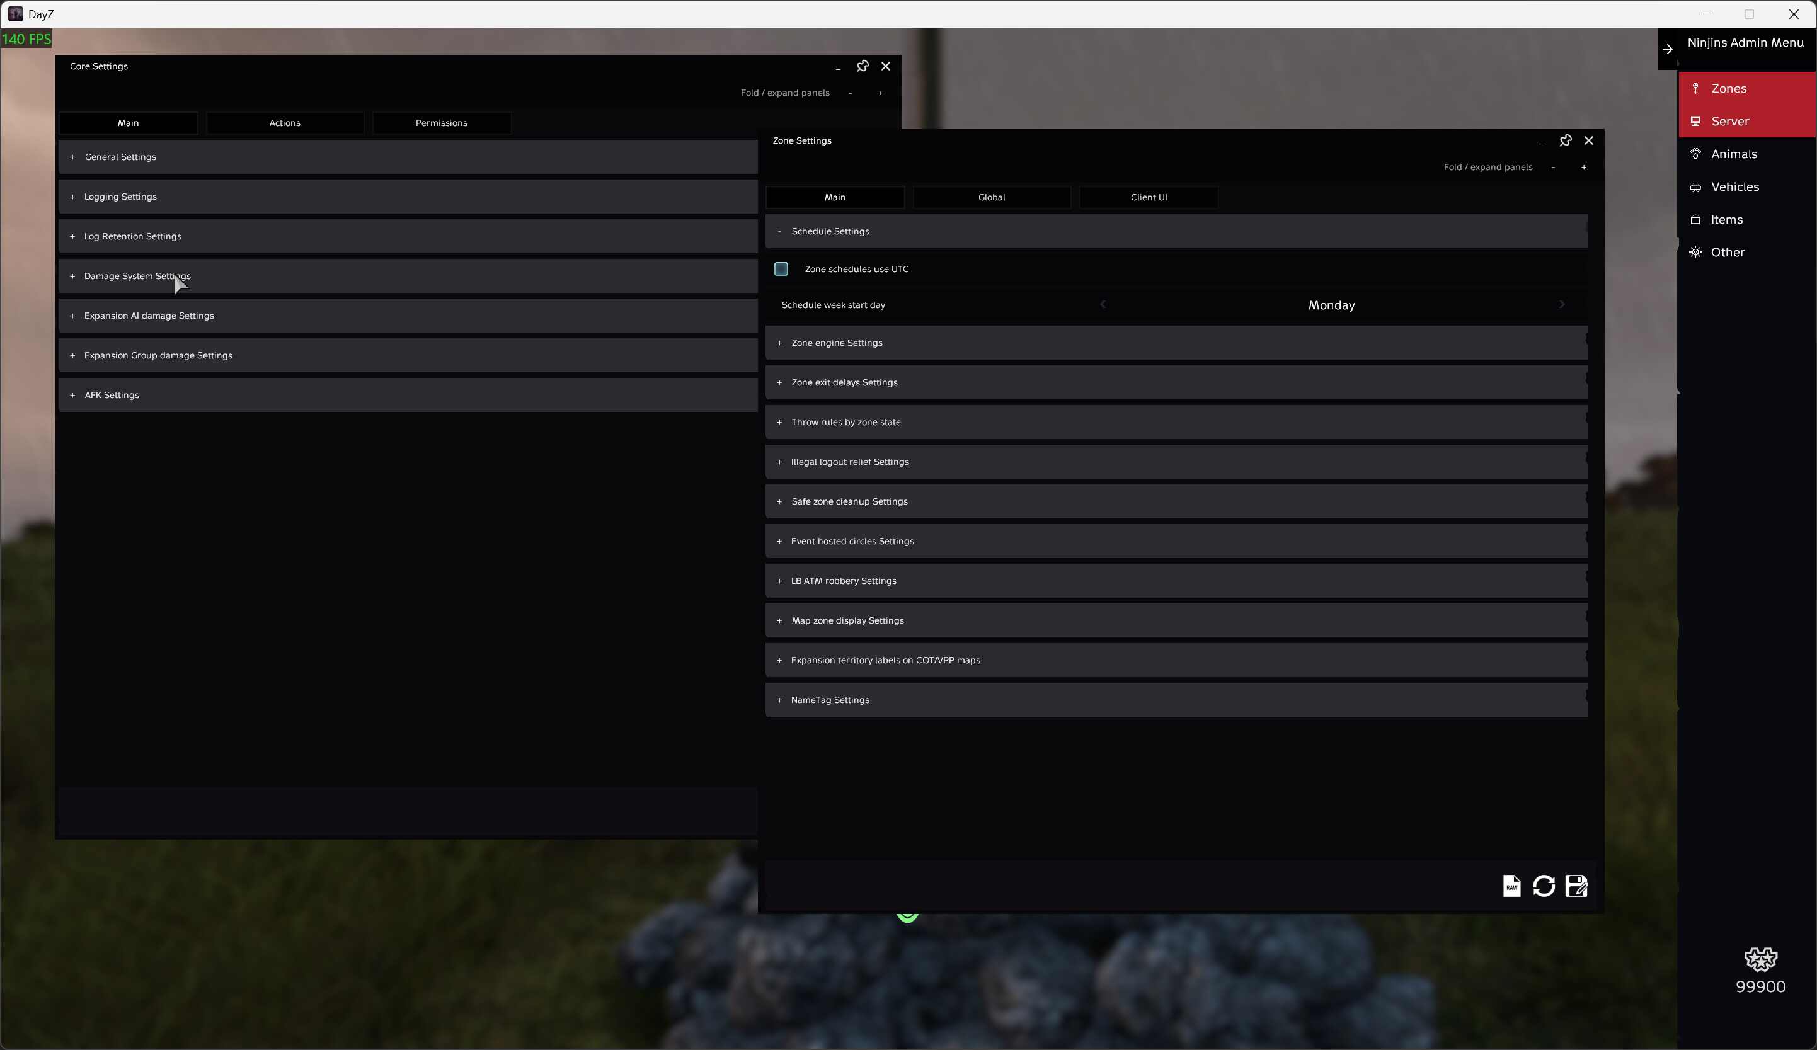Viewport: 1817px width, 1050px height.
Task: Open Animals section in admin menu
Action: [1746, 154]
